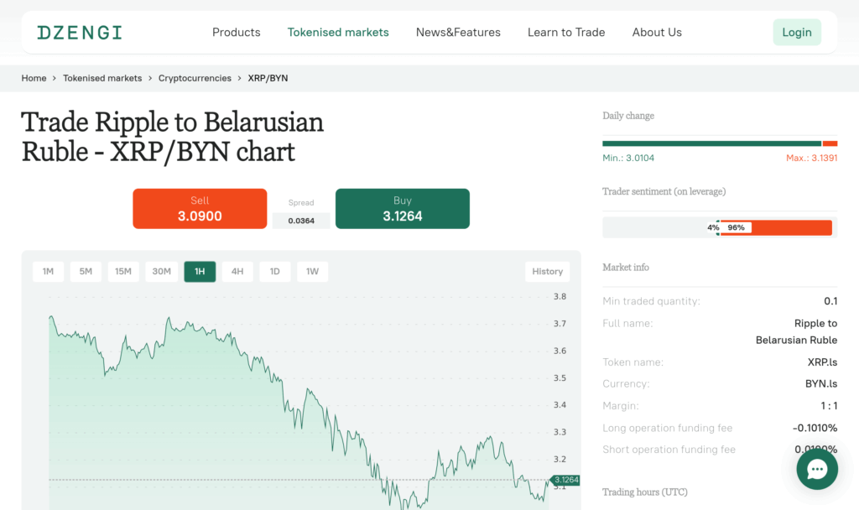Click the DZENGI logo
859x510 pixels.
(80, 33)
